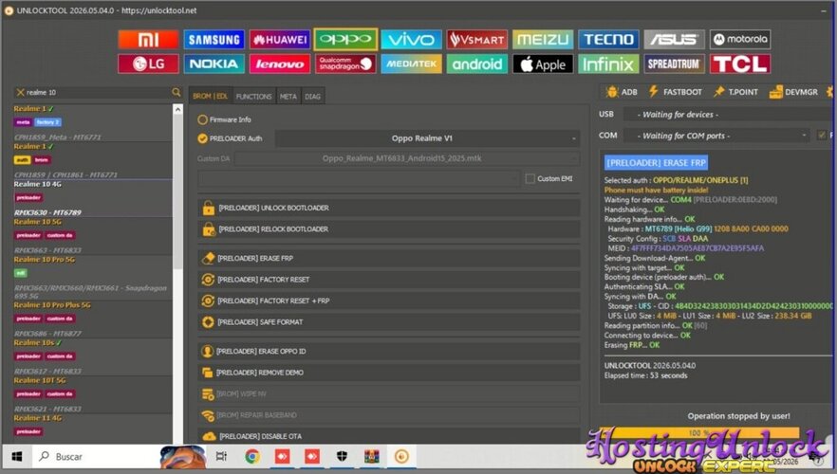Click the realme 10 model search field
Viewport: 837px width, 474px height.
click(x=98, y=92)
